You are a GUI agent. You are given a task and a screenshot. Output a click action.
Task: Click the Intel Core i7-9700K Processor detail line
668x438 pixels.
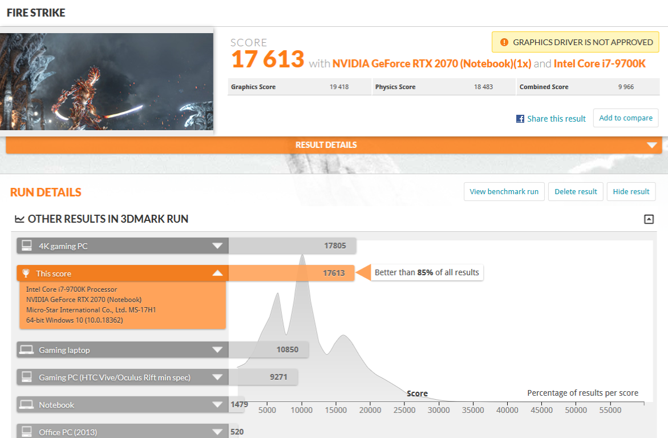71,289
